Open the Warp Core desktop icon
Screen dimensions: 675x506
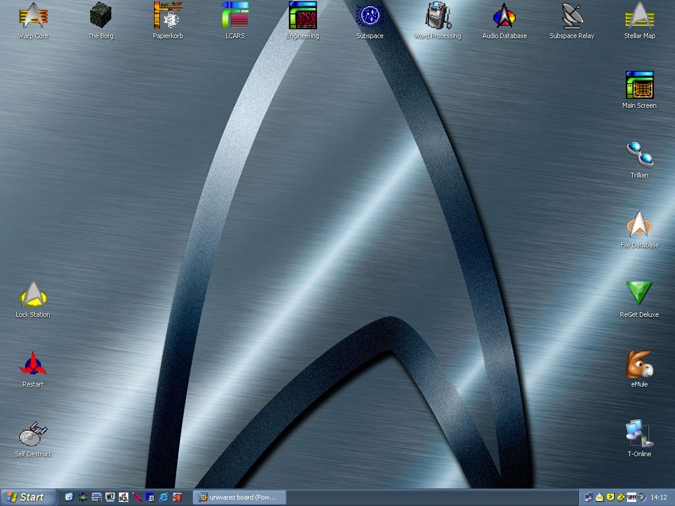[33, 16]
